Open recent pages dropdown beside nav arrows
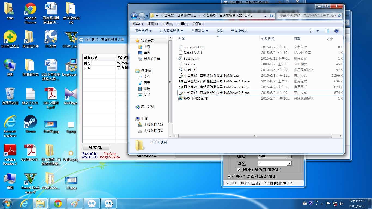This screenshot has width=372, height=209. coord(147,16)
